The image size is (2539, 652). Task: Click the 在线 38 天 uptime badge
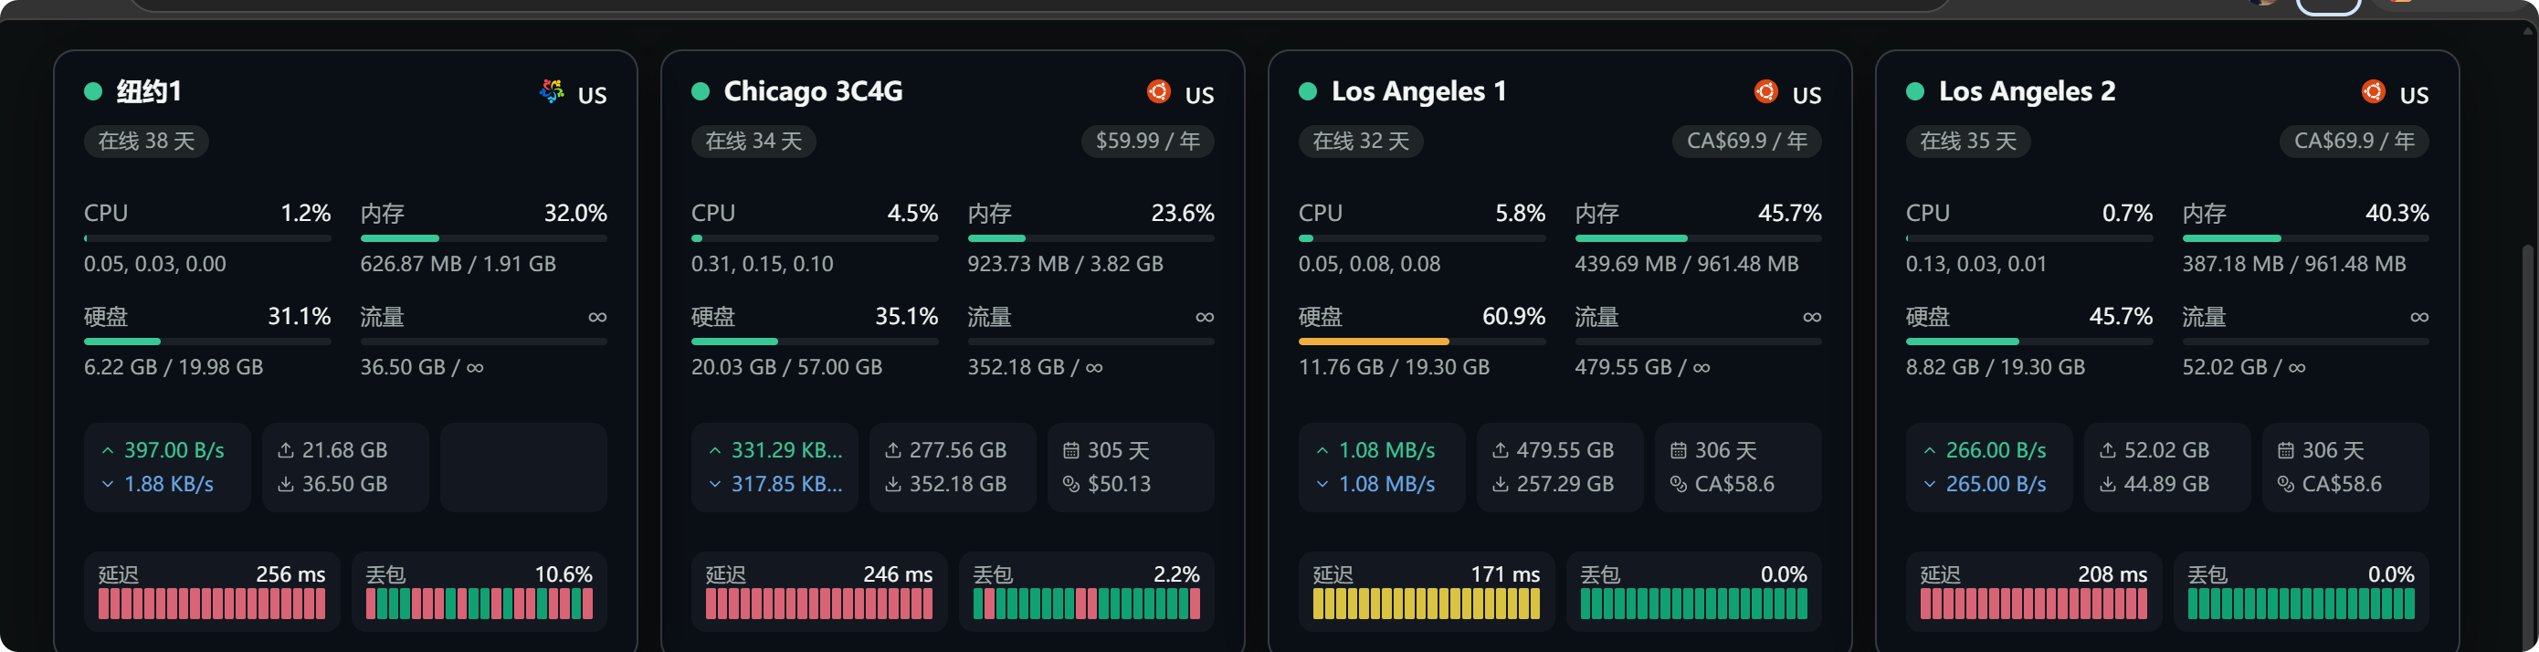[x=146, y=141]
